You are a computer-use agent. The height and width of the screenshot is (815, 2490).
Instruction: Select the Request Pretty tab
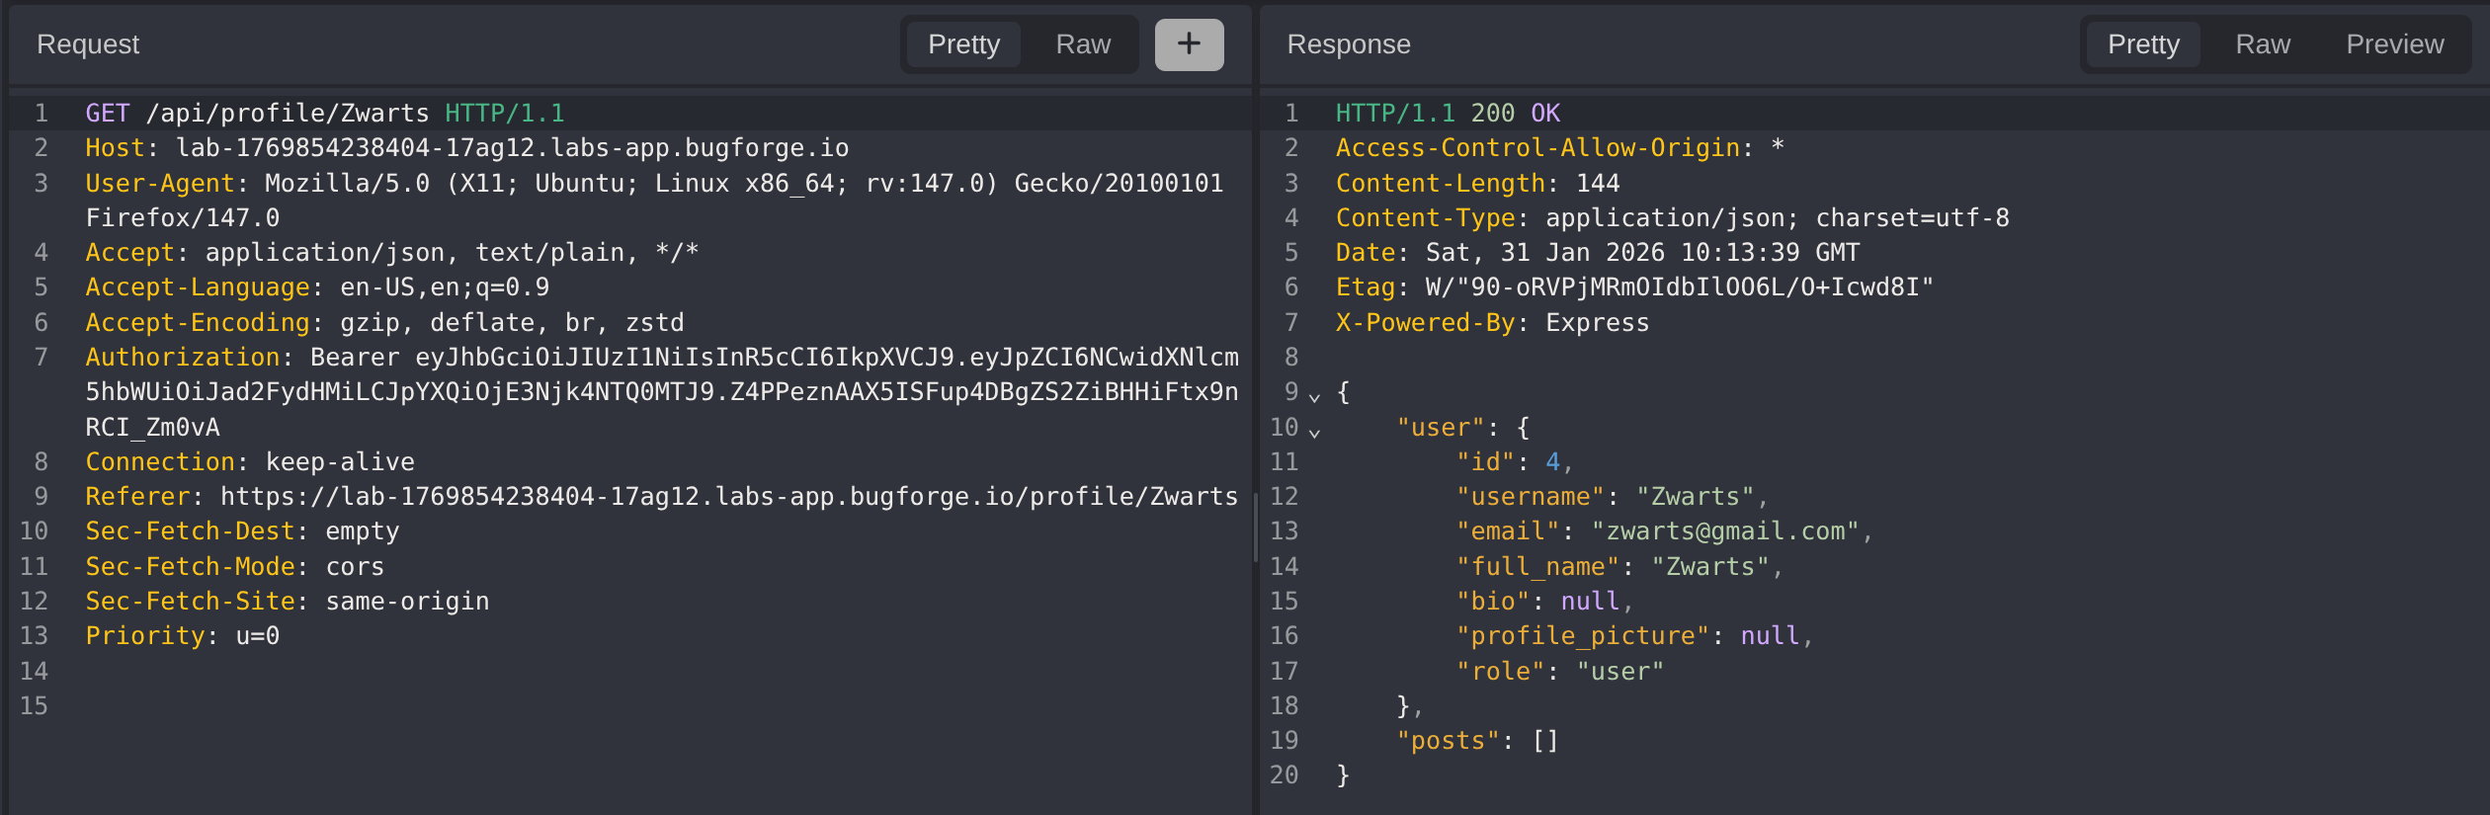tap(963, 44)
